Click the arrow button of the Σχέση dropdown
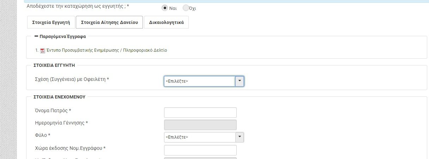The width and height of the screenshot is (429, 159). coord(240,81)
